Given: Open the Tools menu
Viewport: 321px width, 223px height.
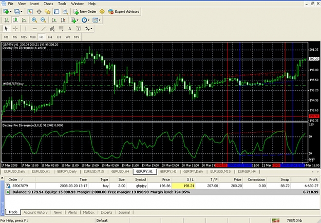Looking at the screenshot, I should (62, 4).
